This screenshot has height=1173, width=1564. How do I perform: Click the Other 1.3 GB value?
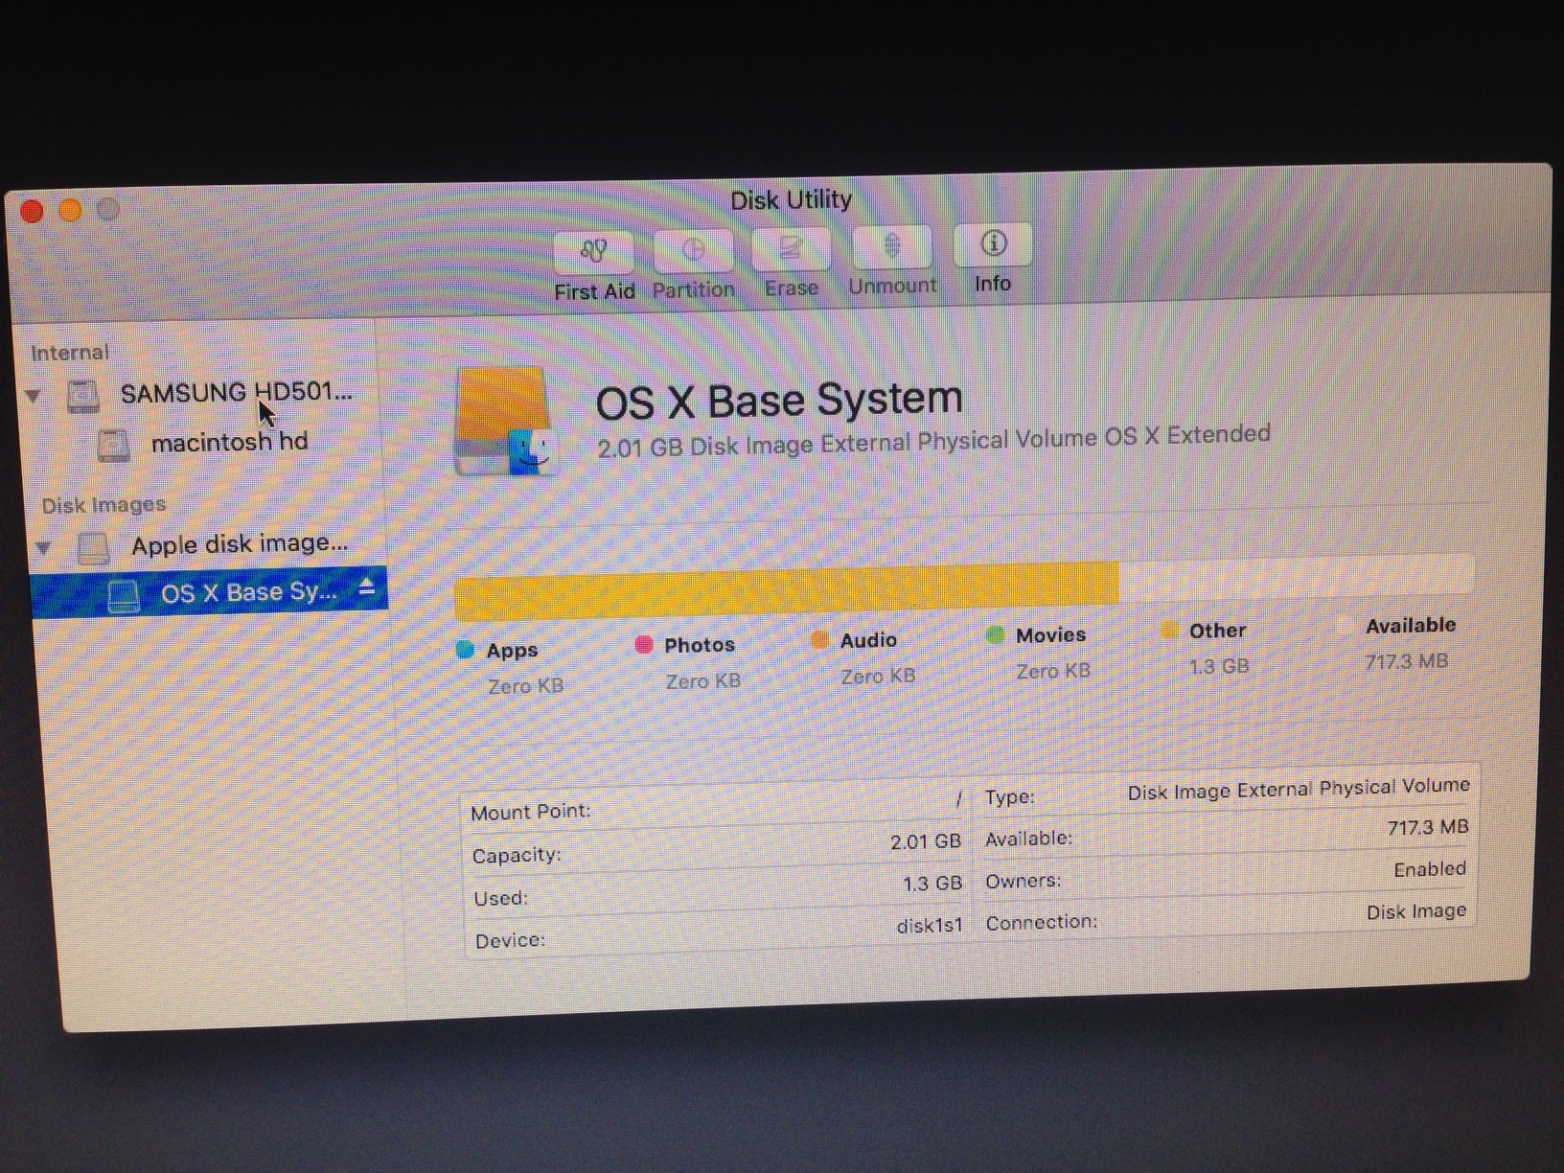pos(1219,666)
